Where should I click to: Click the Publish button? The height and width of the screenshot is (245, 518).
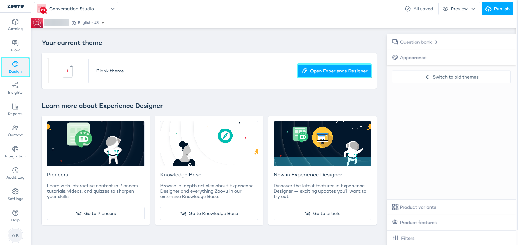pyautogui.click(x=497, y=8)
